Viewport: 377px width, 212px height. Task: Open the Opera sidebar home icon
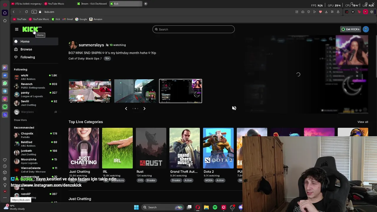tap(5, 13)
